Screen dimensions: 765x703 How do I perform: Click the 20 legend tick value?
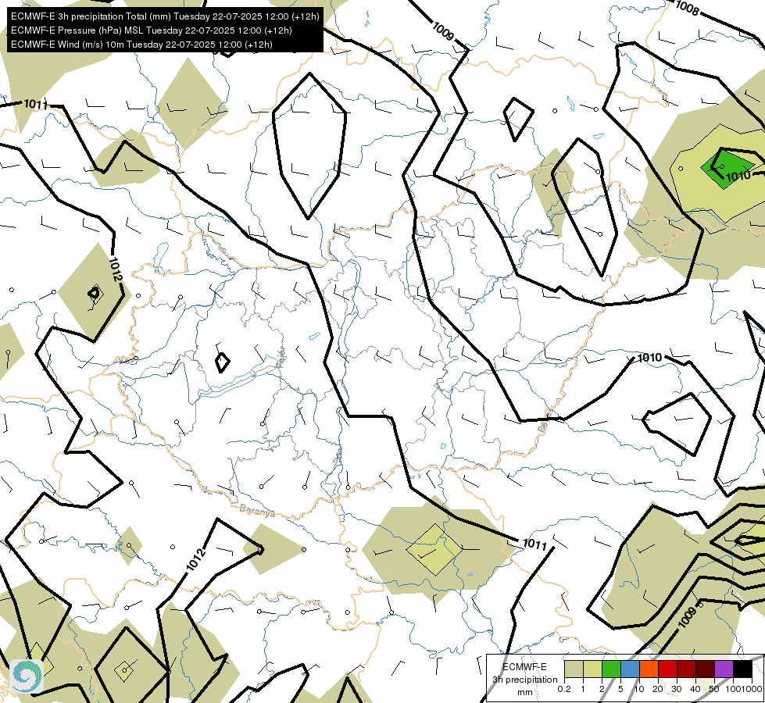pyautogui.click(x=658, y=689)
